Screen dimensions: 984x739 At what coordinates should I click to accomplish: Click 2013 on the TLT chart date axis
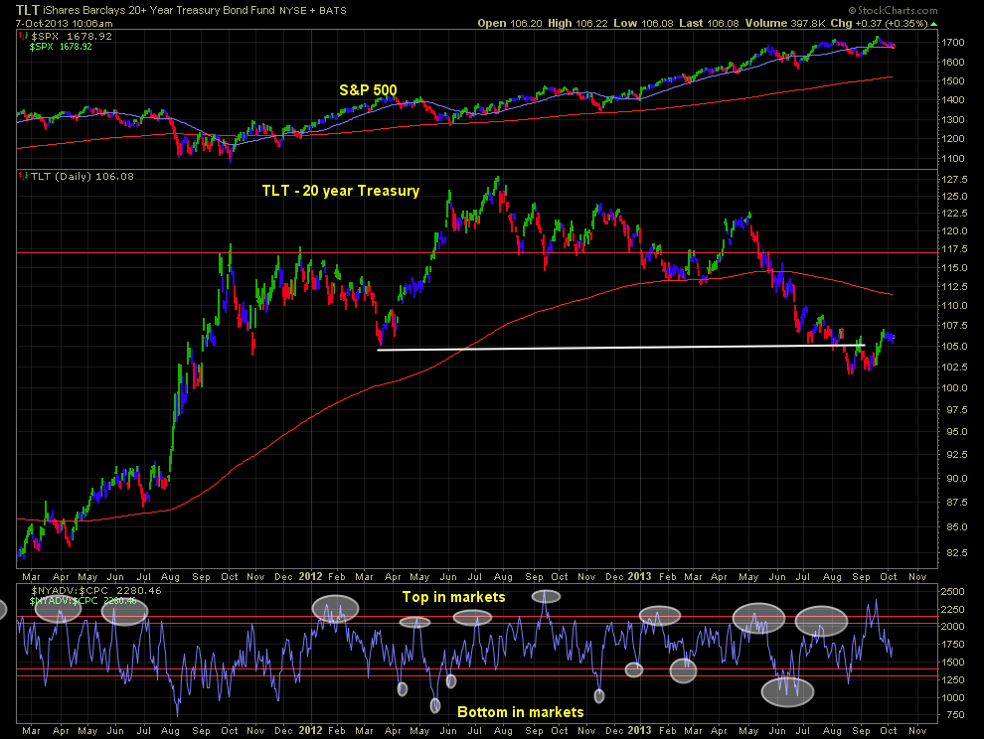pos(639,576)
